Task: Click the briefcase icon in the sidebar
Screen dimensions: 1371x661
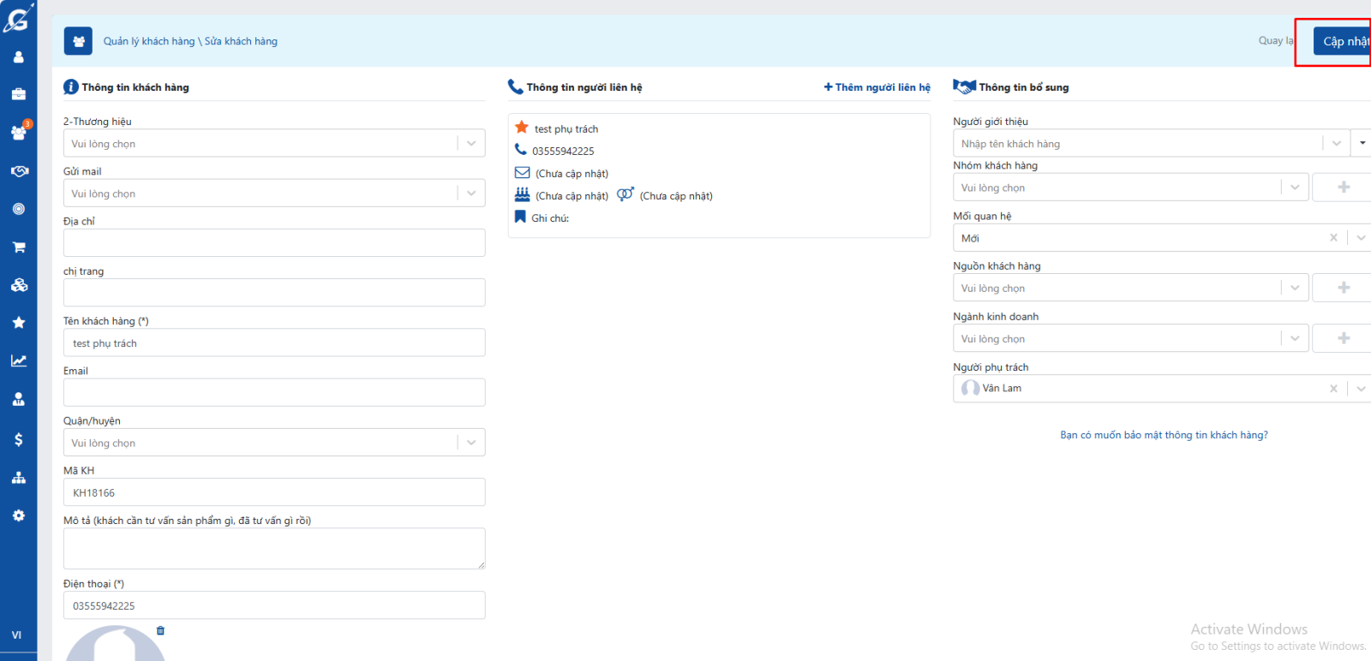Action: tap(18, 94)
